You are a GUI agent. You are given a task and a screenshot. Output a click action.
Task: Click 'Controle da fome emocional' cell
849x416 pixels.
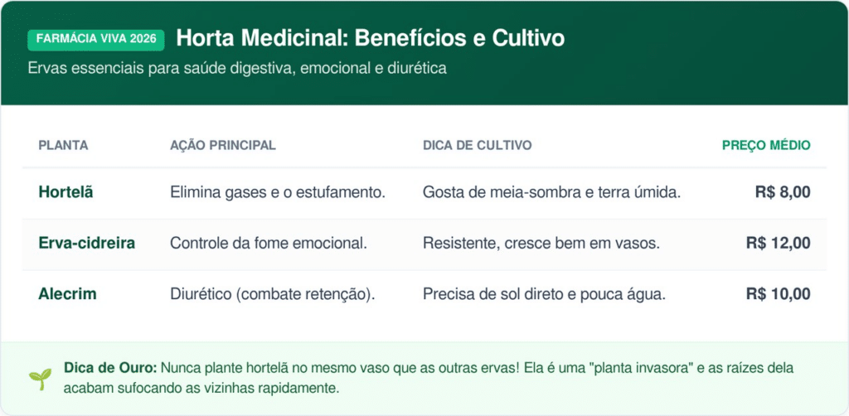click(268, 243)
